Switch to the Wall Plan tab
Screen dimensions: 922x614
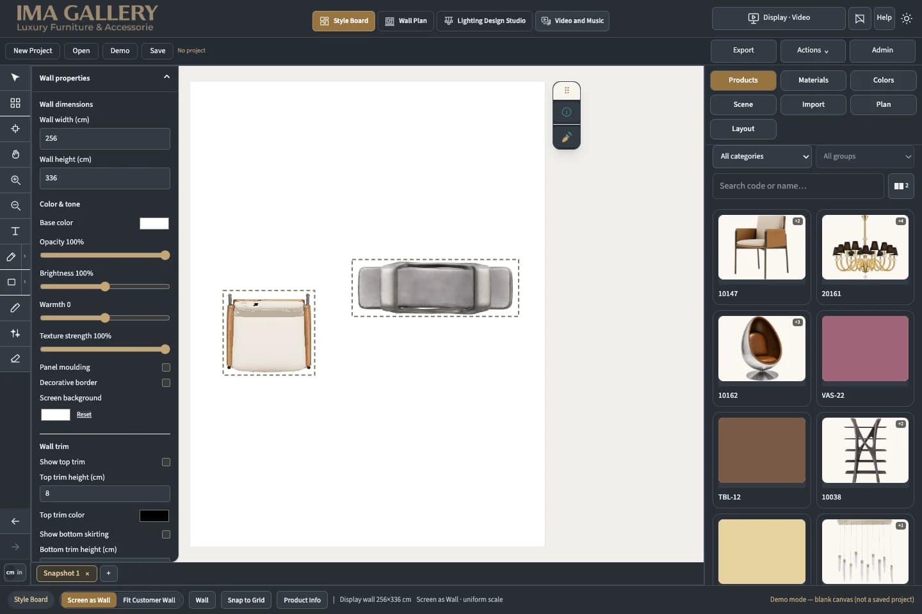pyautogui.click(x=406, y=20)
